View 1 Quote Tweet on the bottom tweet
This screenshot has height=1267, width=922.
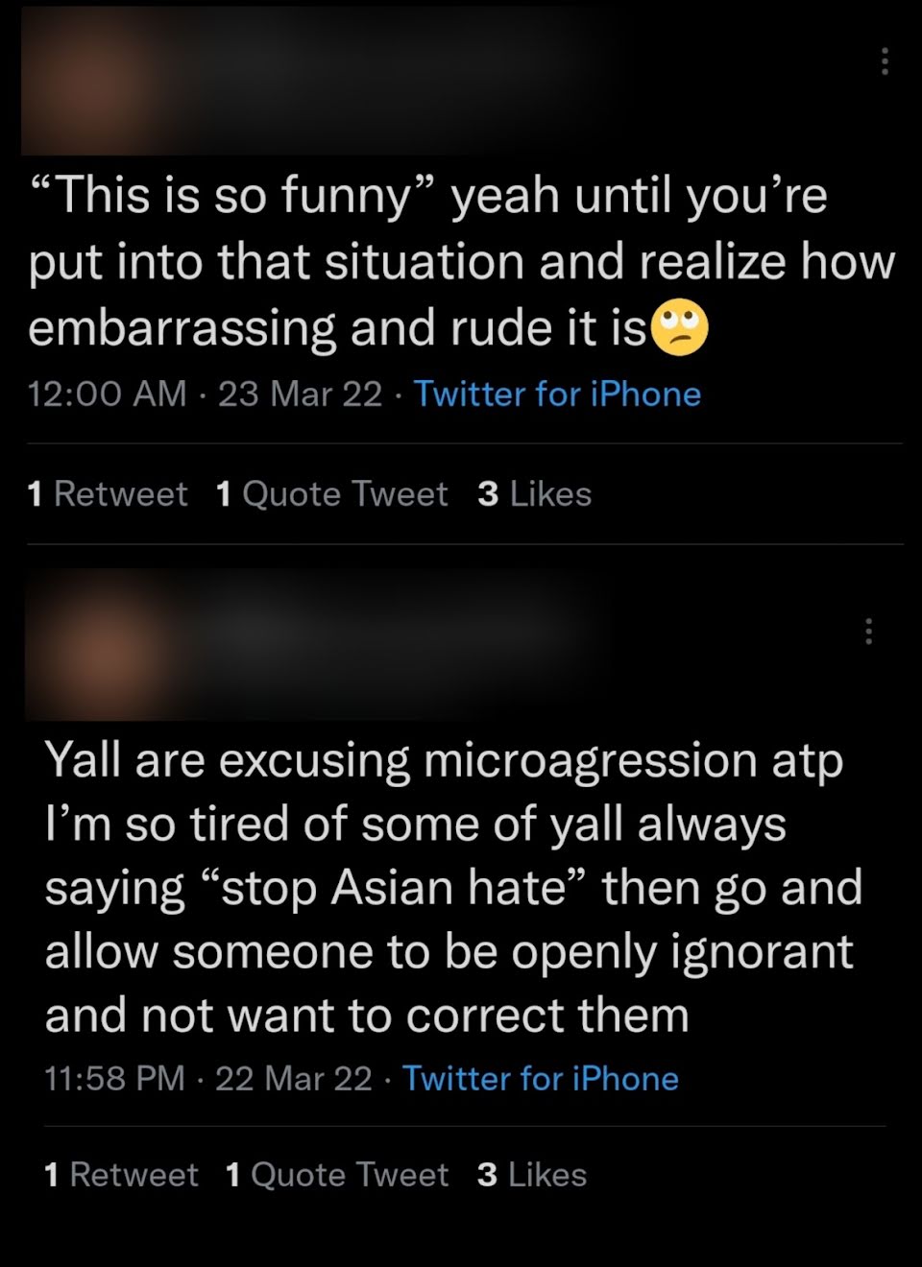(x=336, y=1175)
